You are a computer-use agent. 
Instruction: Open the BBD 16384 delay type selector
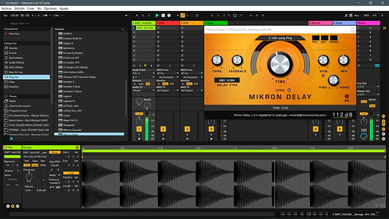[x=227, y=80]
